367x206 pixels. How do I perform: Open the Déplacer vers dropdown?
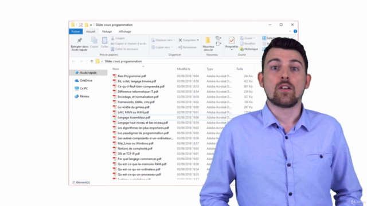(163, 40)
